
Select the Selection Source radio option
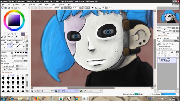pyautogui.click(x=158, y=49)
